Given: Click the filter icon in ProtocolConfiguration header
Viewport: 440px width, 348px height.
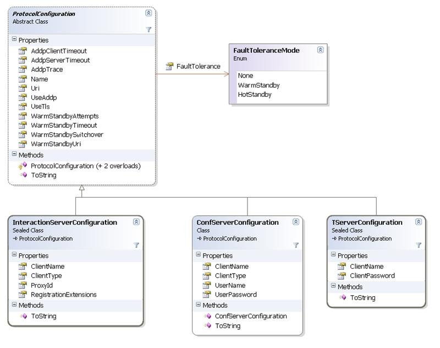Looking at the screenshot, I should click(148, 30).
